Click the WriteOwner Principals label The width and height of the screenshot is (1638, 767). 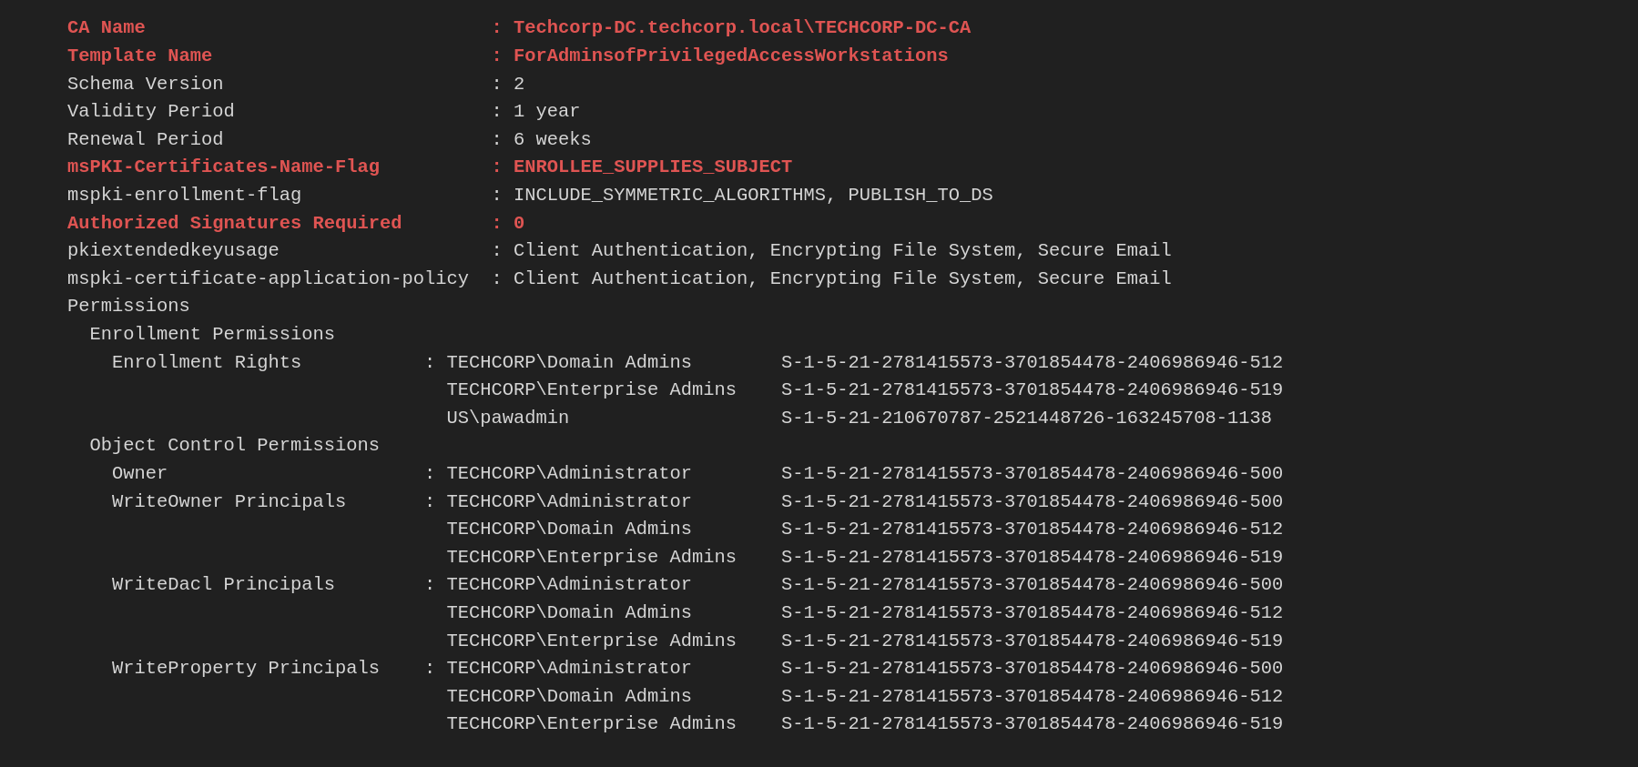click(x=229, y=501)
